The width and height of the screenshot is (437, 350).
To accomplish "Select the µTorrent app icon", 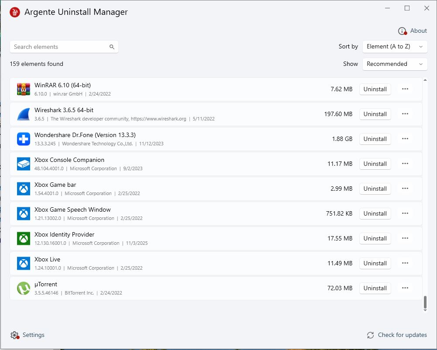I will click(23, 288).
